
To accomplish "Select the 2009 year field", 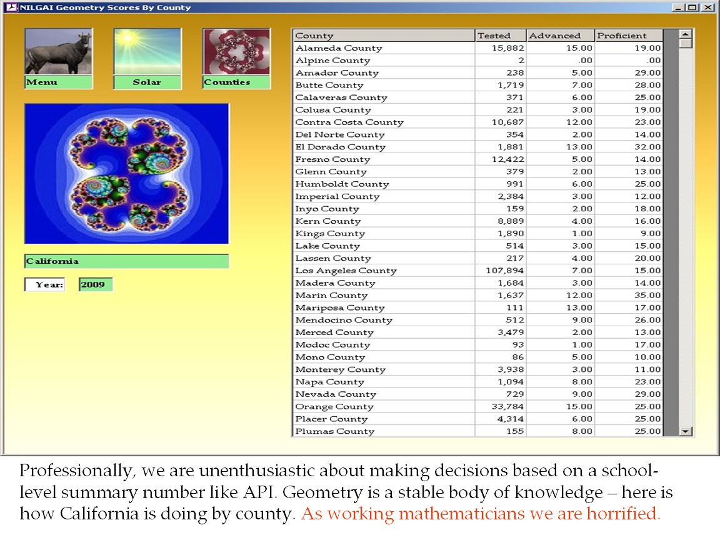I will (96, 284).
